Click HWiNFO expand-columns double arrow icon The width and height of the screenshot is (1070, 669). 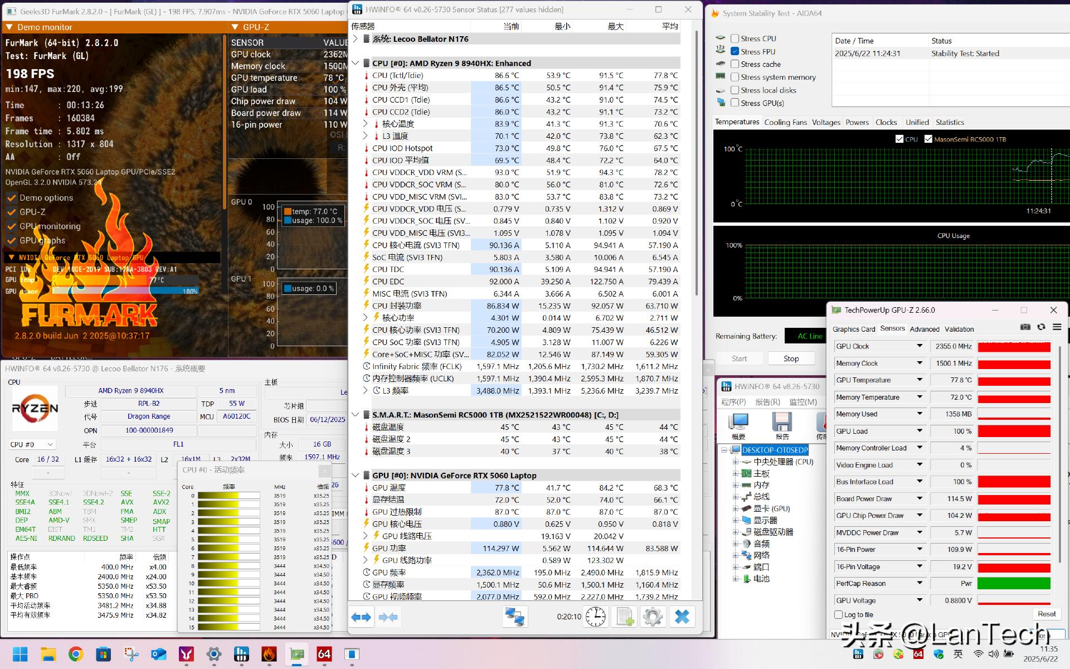click(x=361, y=617)
